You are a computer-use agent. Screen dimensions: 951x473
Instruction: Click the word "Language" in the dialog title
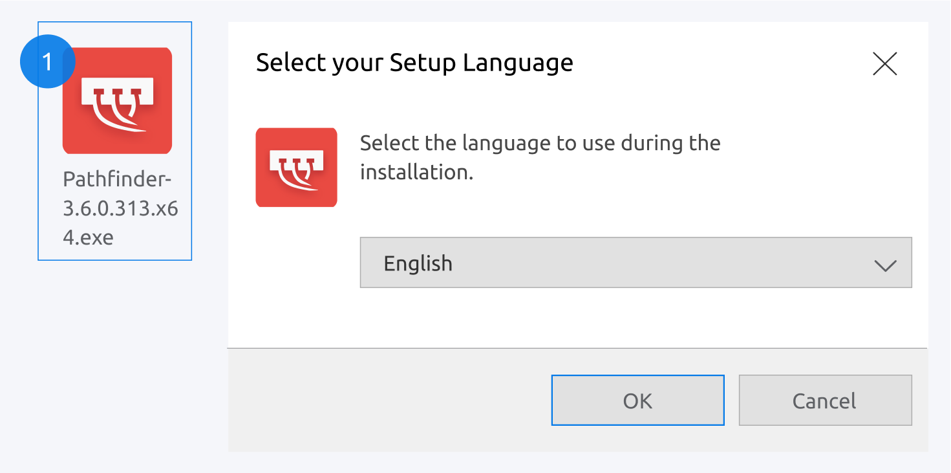pyautogui.click(x=518, y=63)
